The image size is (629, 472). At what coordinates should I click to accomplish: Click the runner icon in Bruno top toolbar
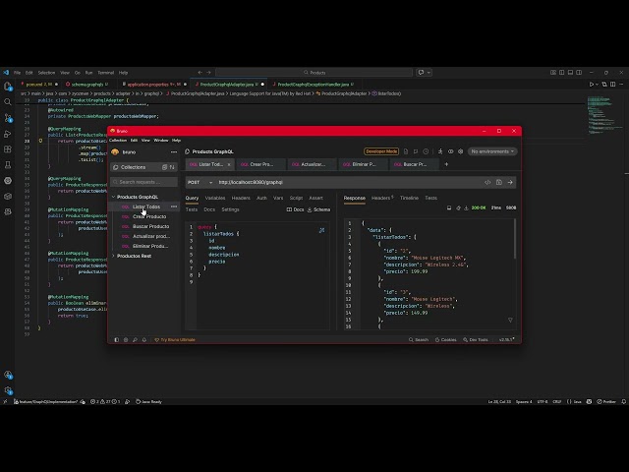click(440, 151)
